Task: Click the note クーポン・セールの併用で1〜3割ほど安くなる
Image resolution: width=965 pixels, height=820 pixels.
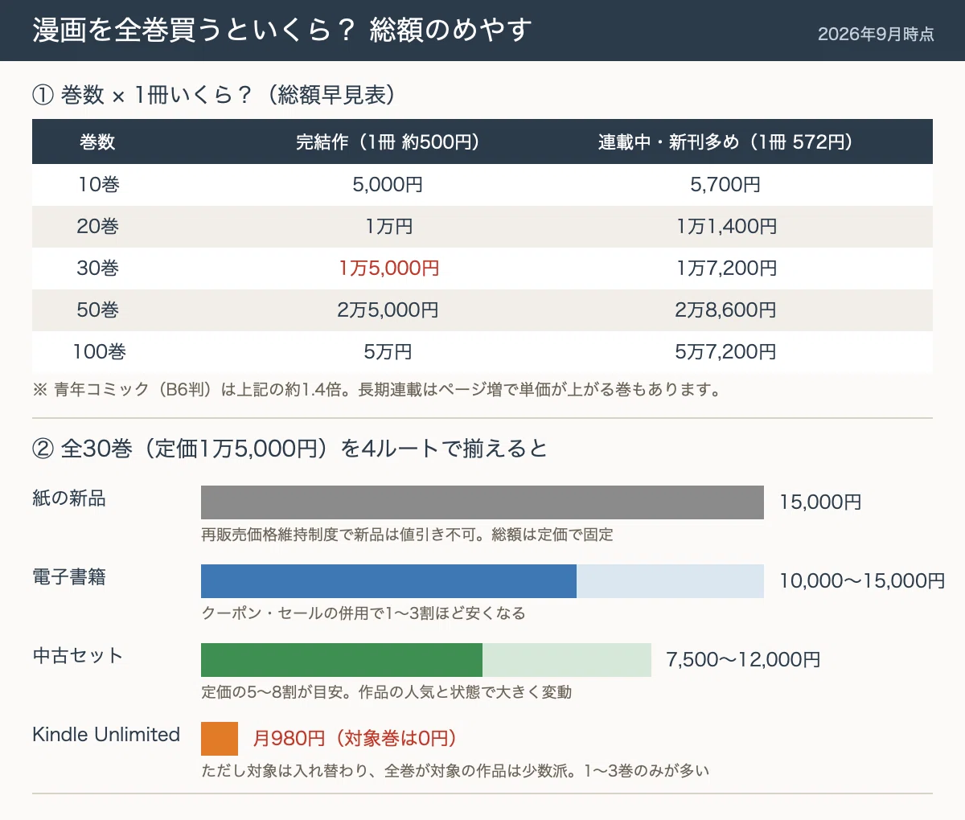Action: [363, 613]
